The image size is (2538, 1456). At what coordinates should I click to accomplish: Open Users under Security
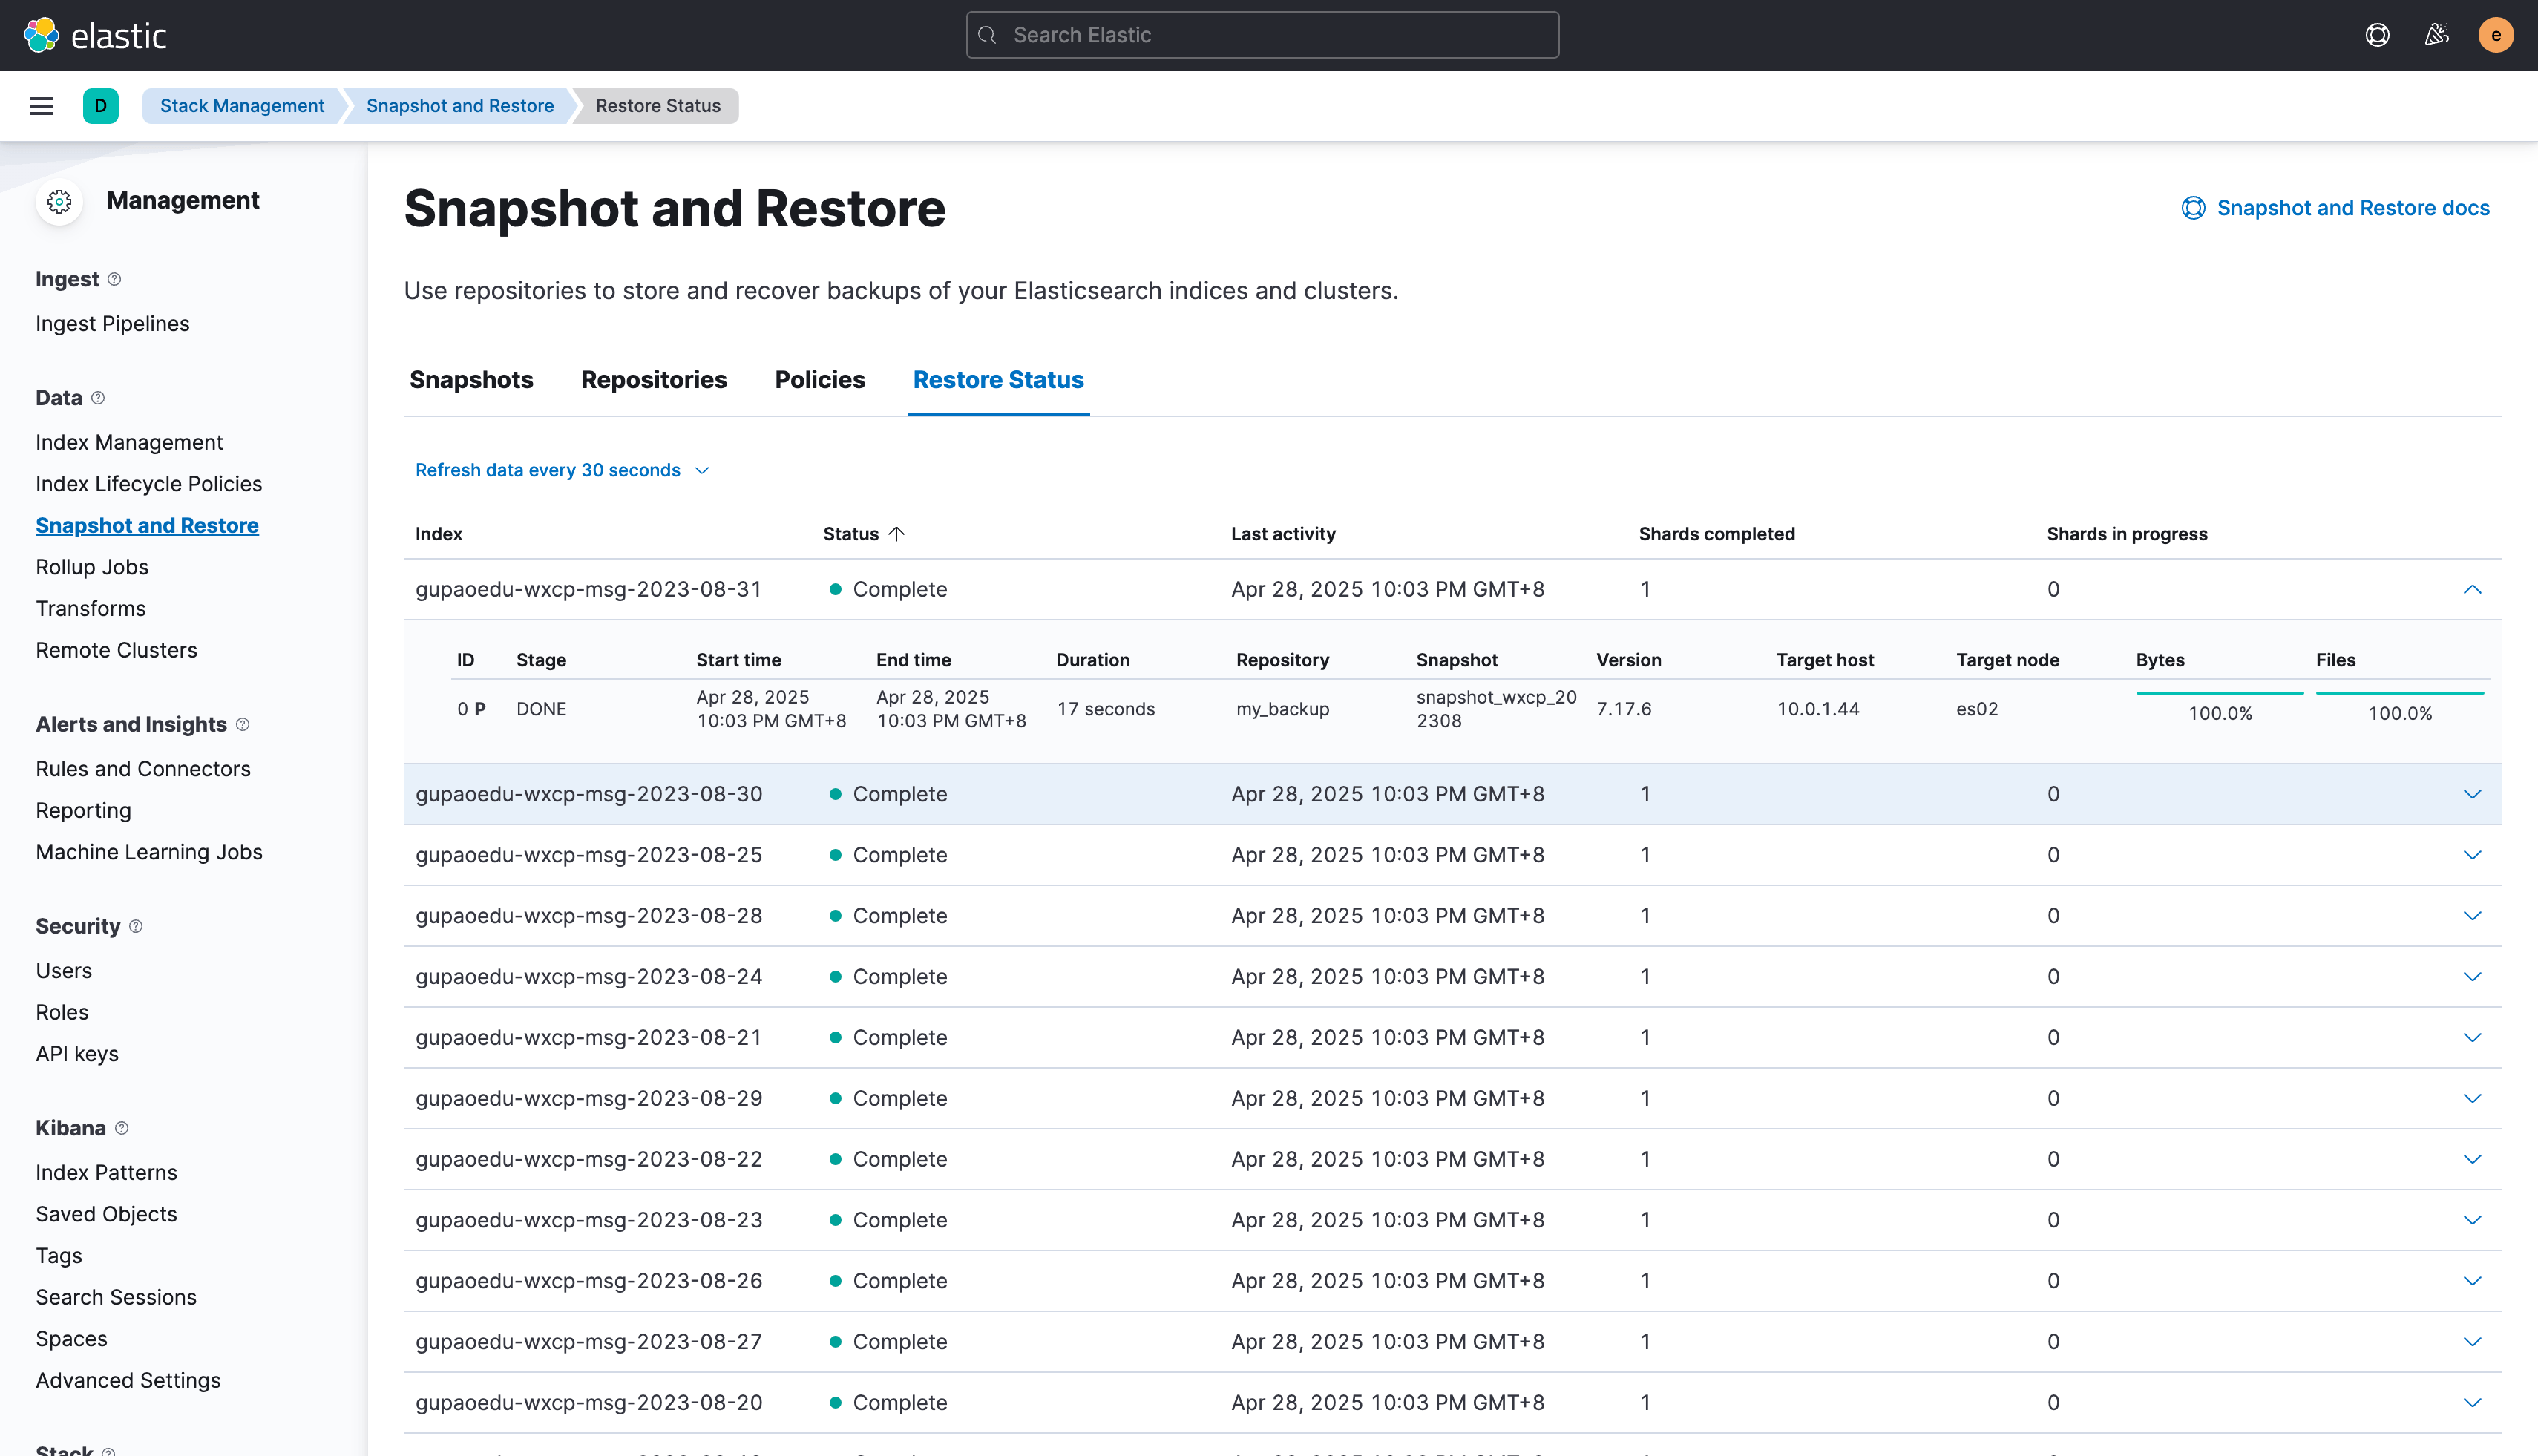(64, 971)
